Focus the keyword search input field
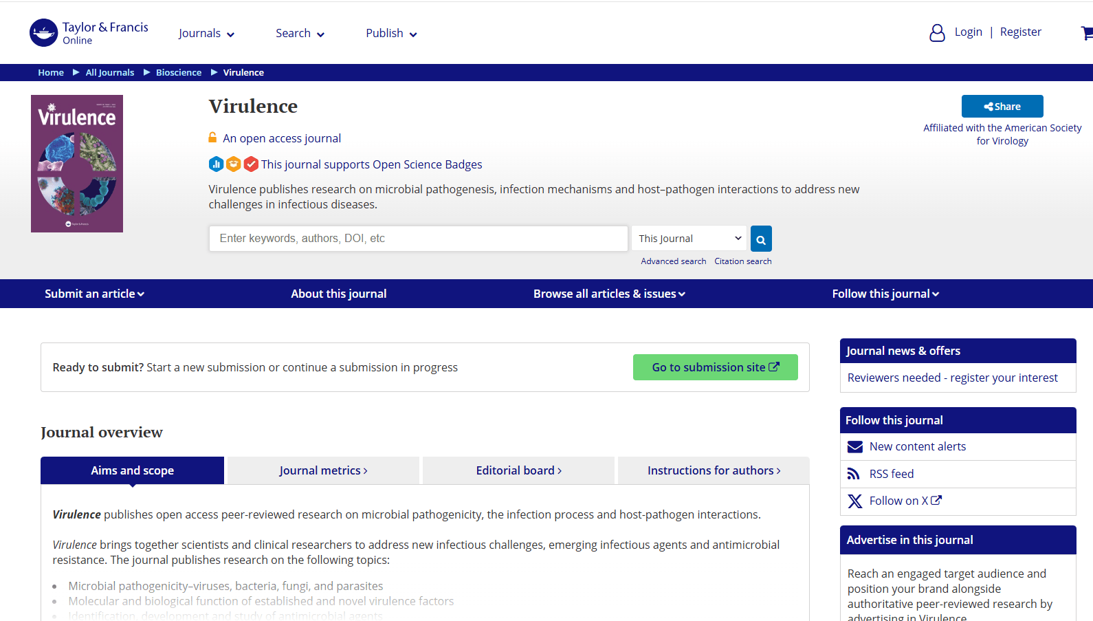 [x=419, y=239]
